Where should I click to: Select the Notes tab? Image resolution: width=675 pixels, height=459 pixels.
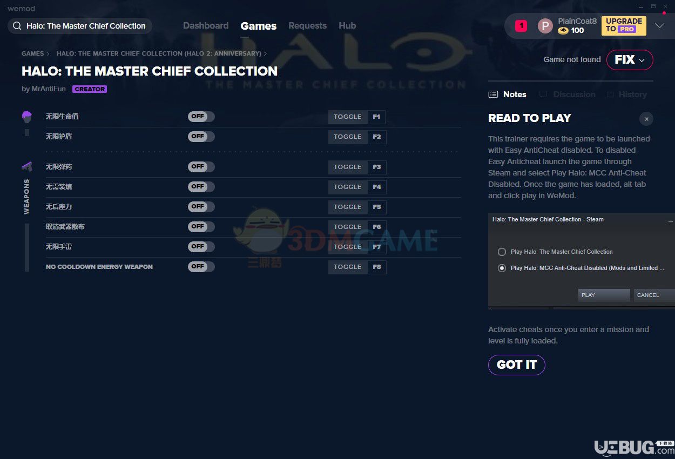pos(515,94)
